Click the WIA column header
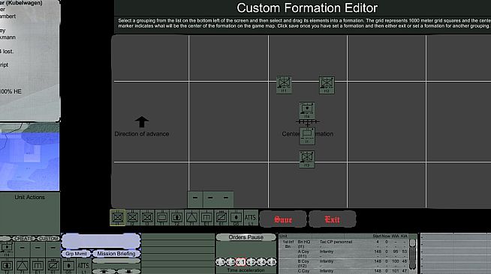The height and width of the screenshot is (274, 491). tap(395, 237)
